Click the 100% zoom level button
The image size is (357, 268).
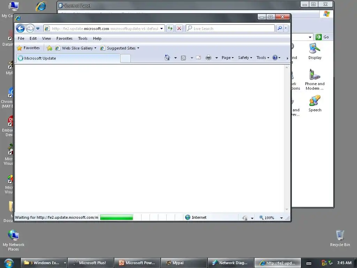tap(267, 218)
